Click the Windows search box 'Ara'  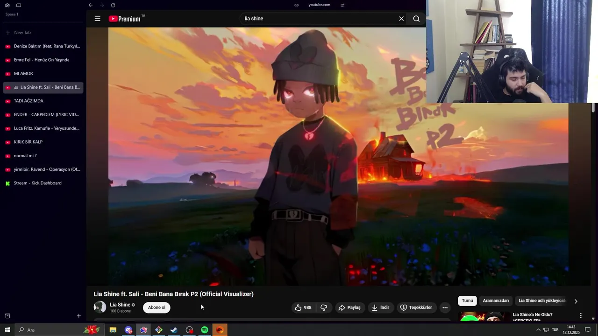59,330
